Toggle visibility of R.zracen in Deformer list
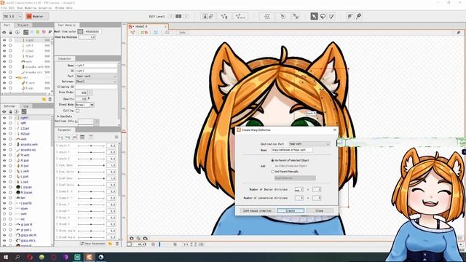466x262 pixels. coord(4,192)
